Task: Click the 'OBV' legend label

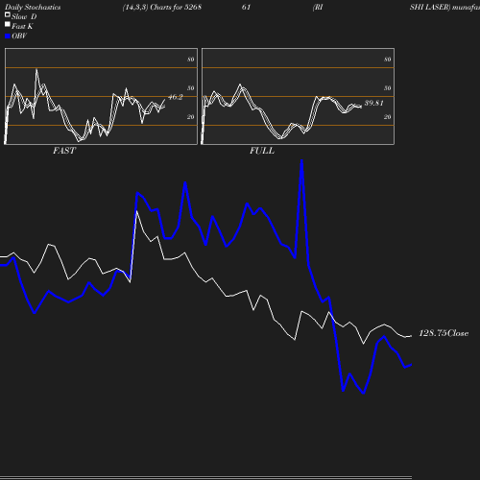Action: [19, 36]
